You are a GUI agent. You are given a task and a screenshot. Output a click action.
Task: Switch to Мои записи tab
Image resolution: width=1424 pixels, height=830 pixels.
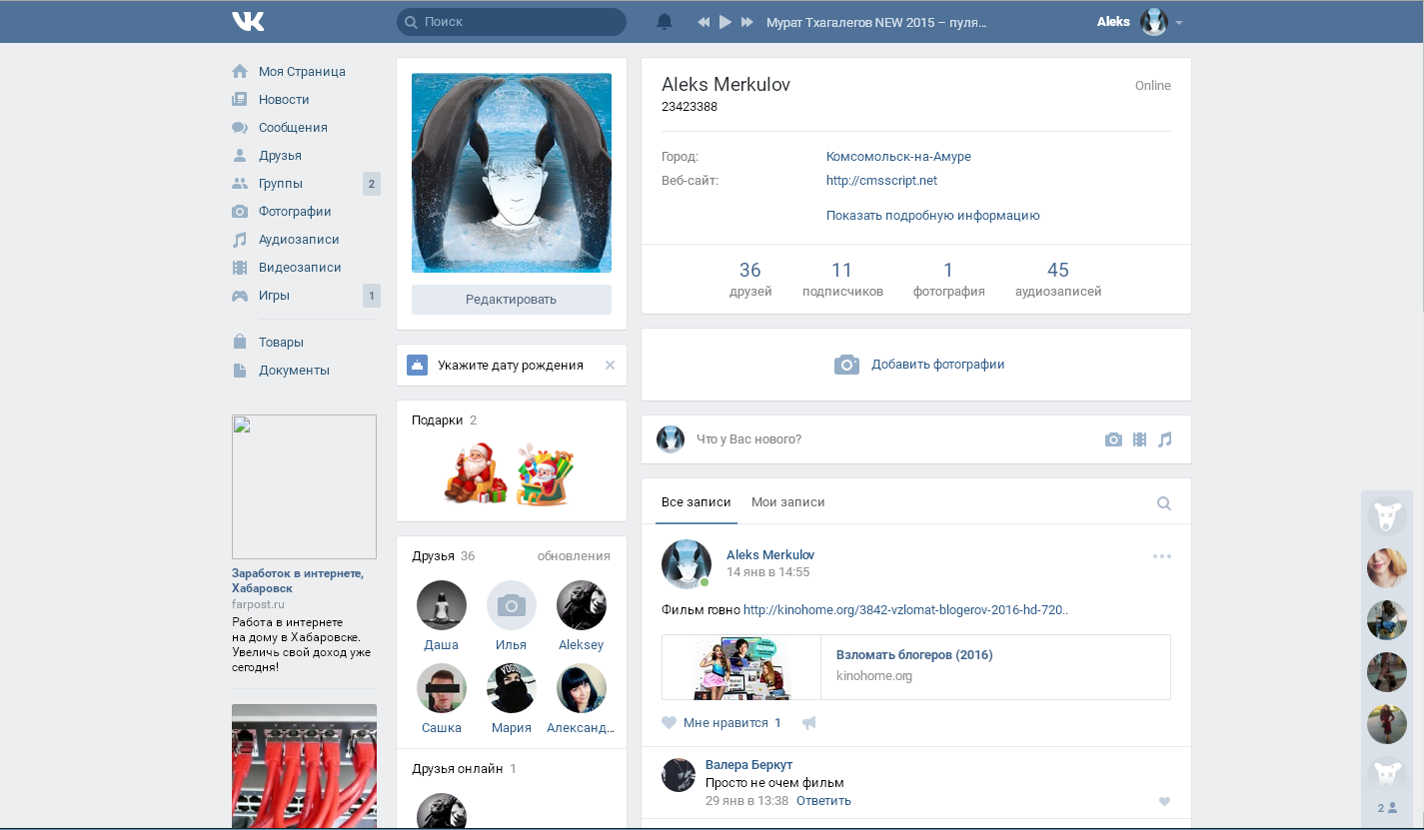click(x=788, y=502)
